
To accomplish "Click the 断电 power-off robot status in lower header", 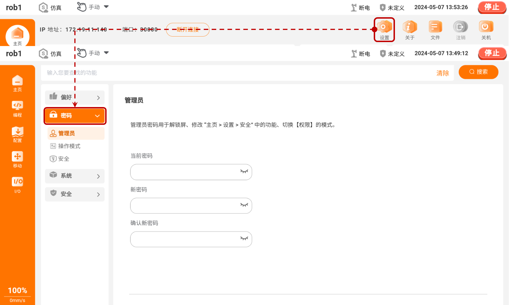I will (x=360, y=54).
